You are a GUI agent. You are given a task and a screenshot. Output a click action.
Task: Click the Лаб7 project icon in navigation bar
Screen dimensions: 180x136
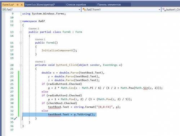coord(4,9)
